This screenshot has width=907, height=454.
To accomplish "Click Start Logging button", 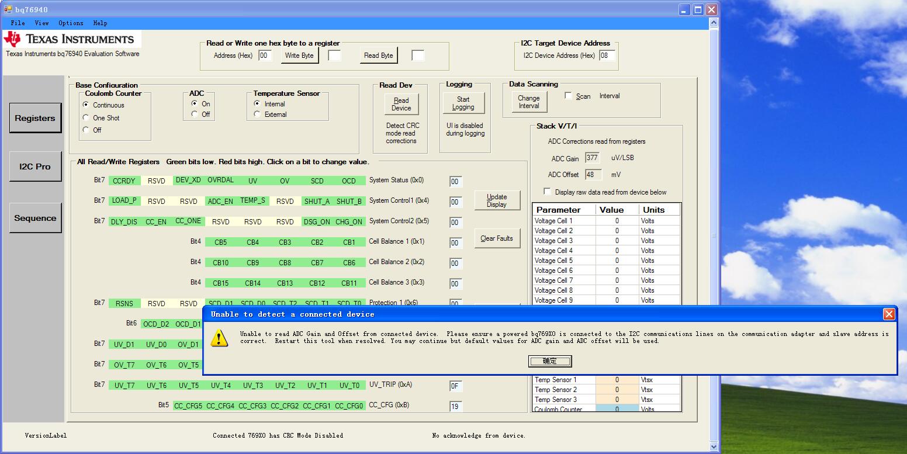I will (463, 103).
